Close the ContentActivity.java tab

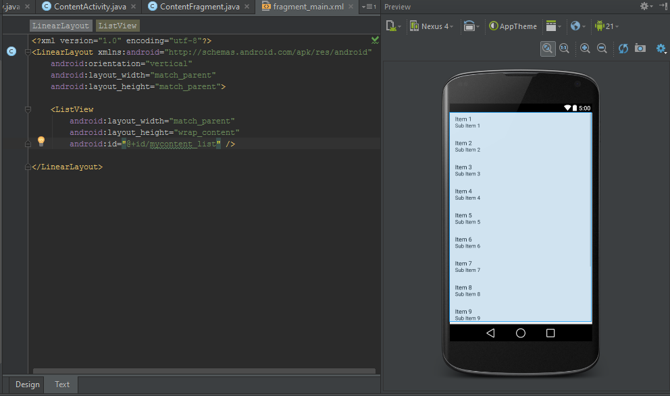(x=133, y=6)
